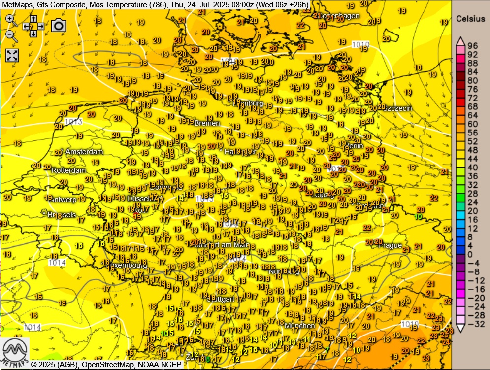Click the Celsius legend heading
The width and height of the screenshot is (490, 370).
pyautogui.click(x=470, y=19)
